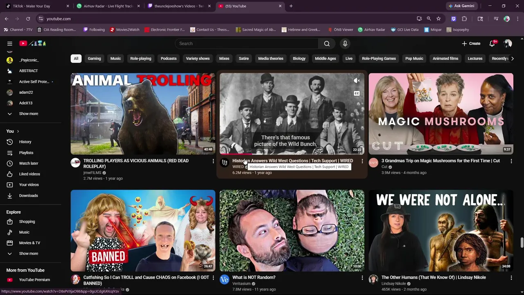Select the Animated films filter chip
The image size is (524, 295).
pyautogui.click(x=445, y=59)
